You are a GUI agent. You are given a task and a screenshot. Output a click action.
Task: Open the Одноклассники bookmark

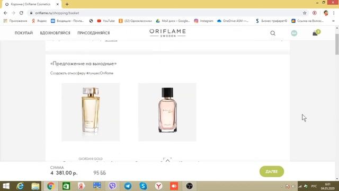(136, 21)
